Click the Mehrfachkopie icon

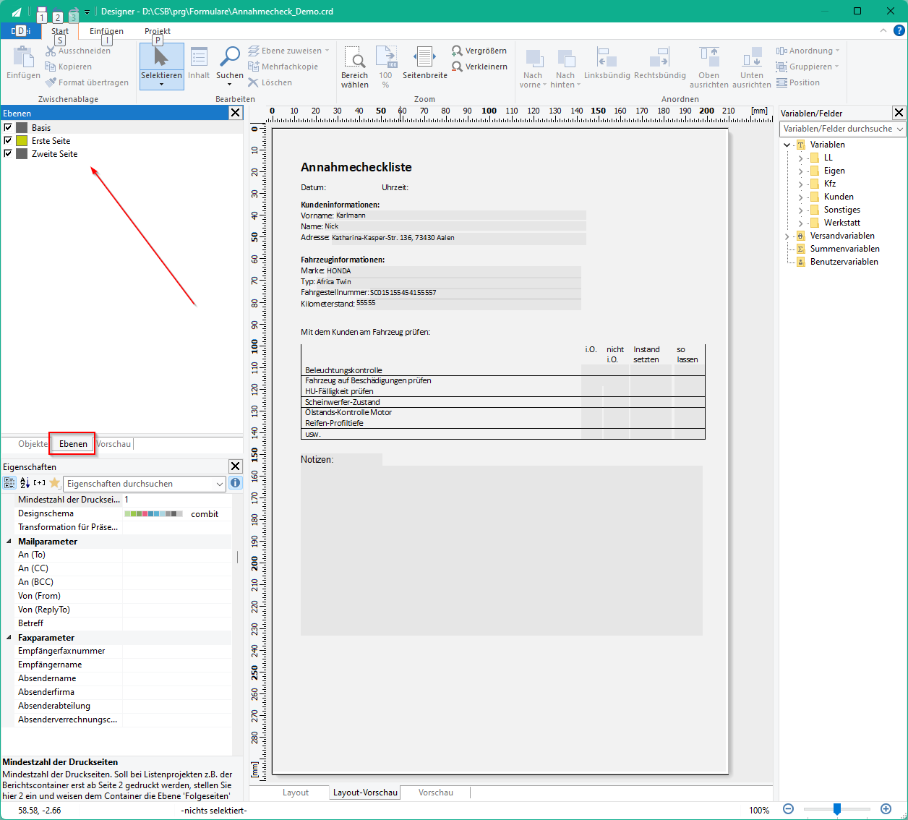coord(254,67)
